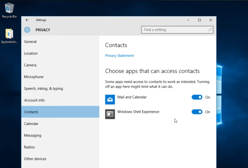Click the Mail and Calendar app icon
This screenshot has width=248, height=168.
click(x=110, y=99)
